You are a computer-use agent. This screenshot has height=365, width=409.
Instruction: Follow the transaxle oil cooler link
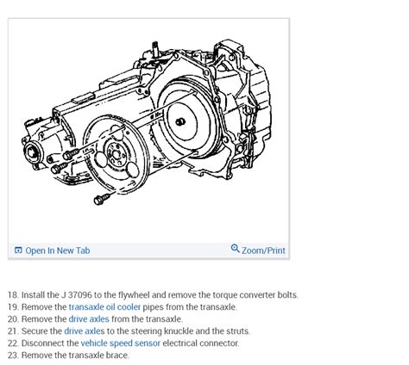(x=104, y=307)
